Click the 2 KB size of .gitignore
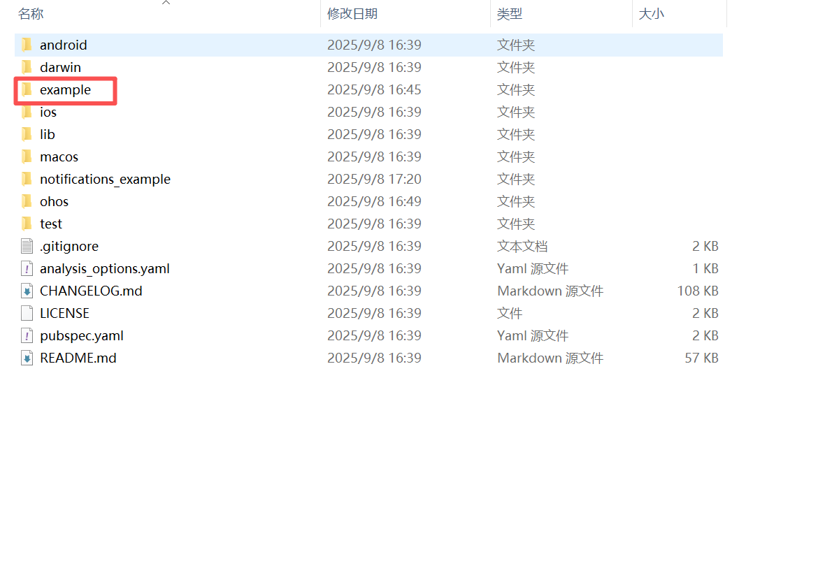The width and height of the screenshot is (839, 582). click(x=705, y=246)
